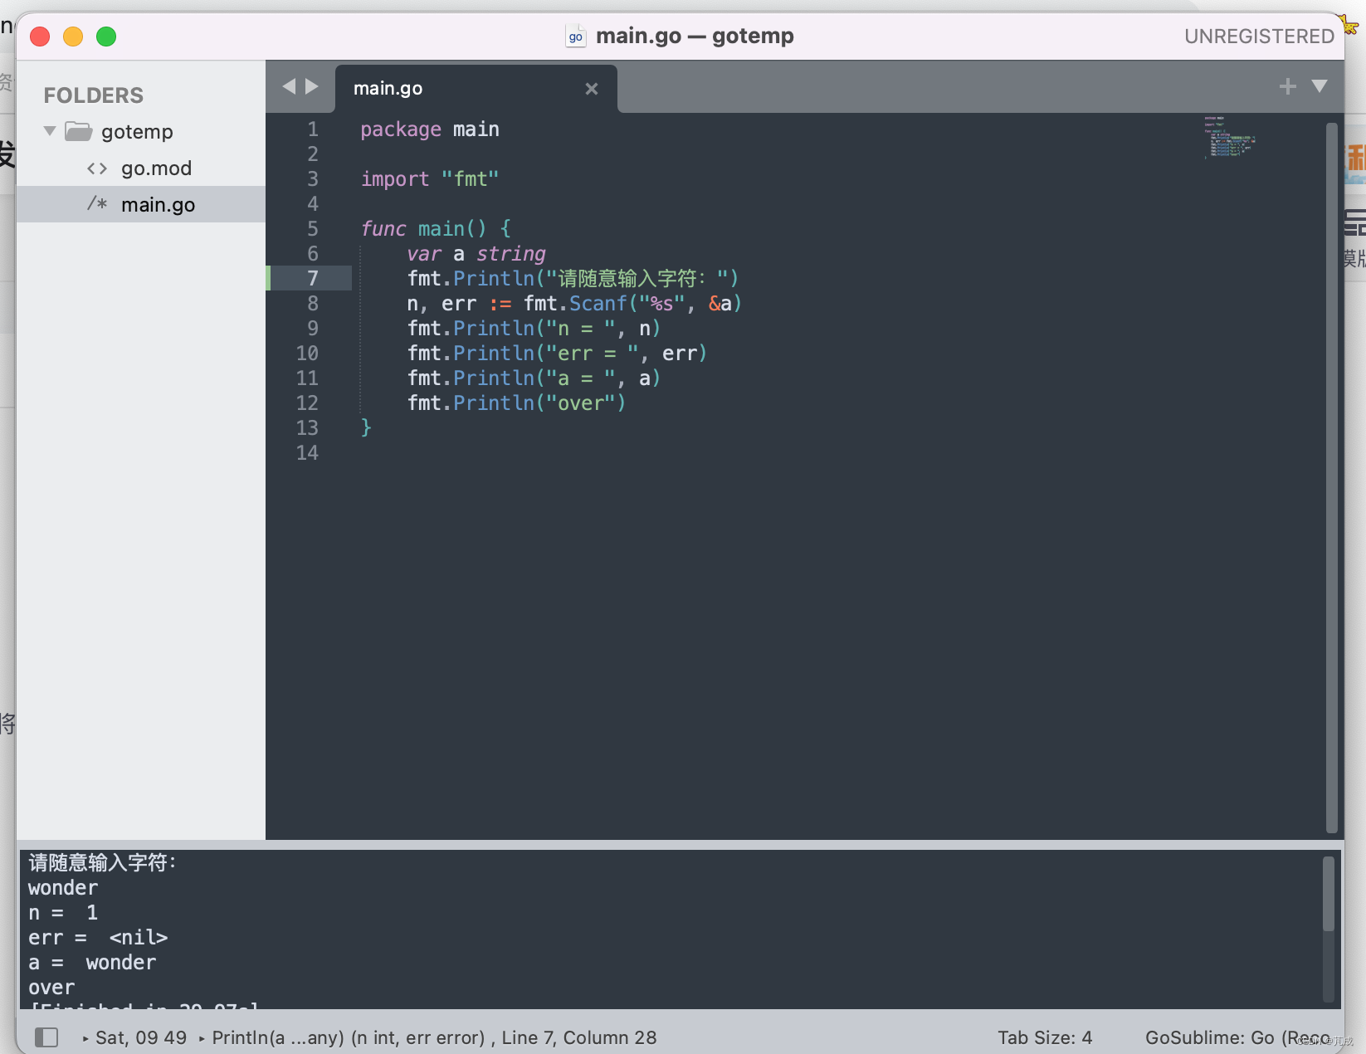
Task: Click the Go logo in the title bar
Action: click(x=575, y=36)
